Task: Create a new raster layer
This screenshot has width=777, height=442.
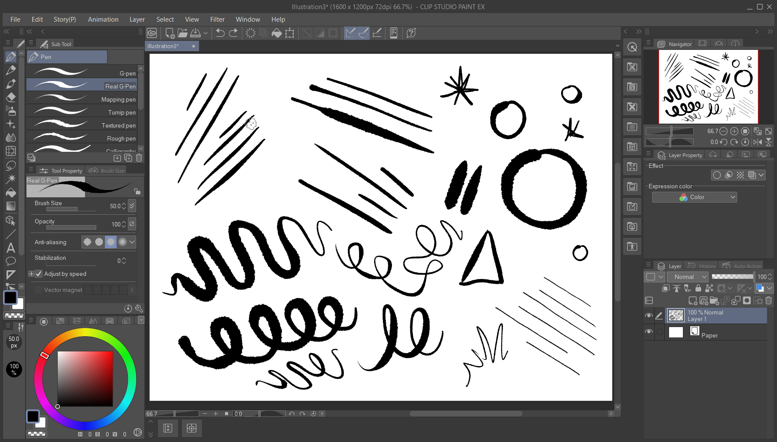Action: point(692,301)
